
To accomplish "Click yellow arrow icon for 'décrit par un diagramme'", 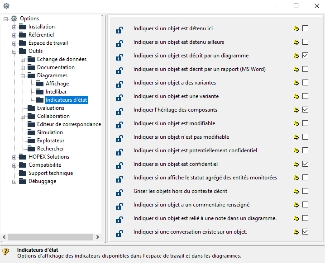I will point(296,56).
